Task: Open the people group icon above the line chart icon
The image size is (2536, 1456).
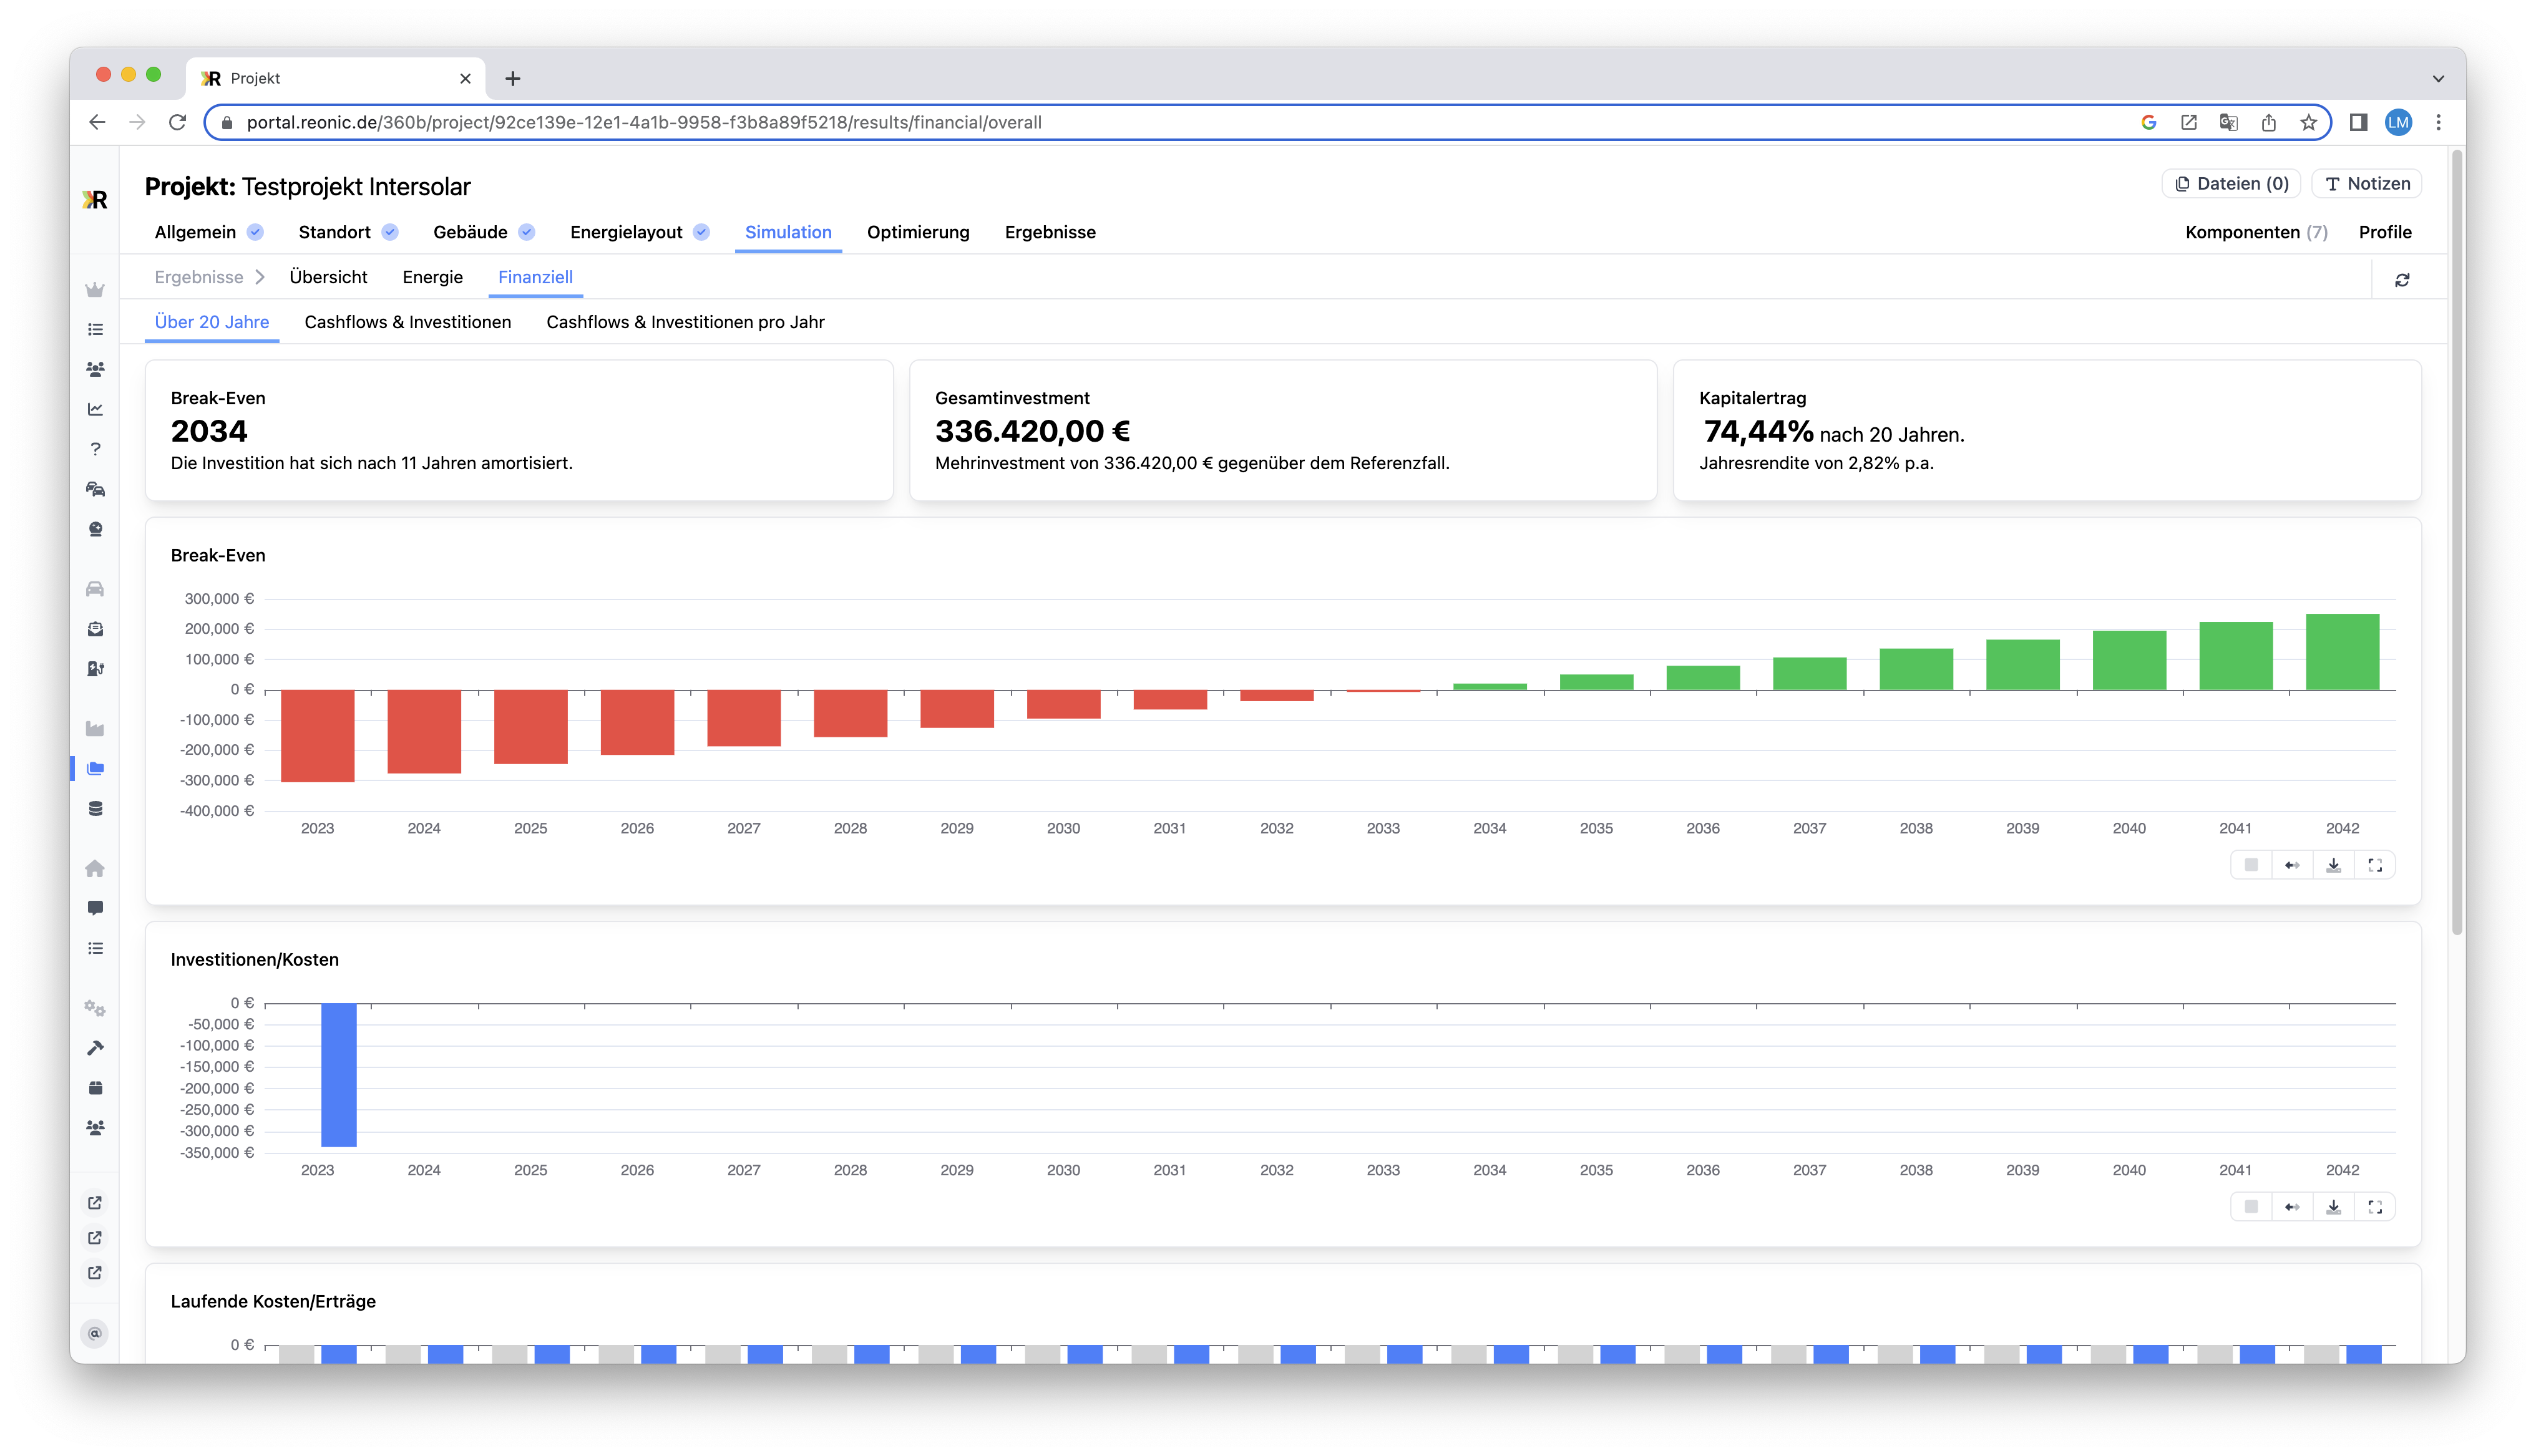Action: pyautogui.click(x=95, y=369)
